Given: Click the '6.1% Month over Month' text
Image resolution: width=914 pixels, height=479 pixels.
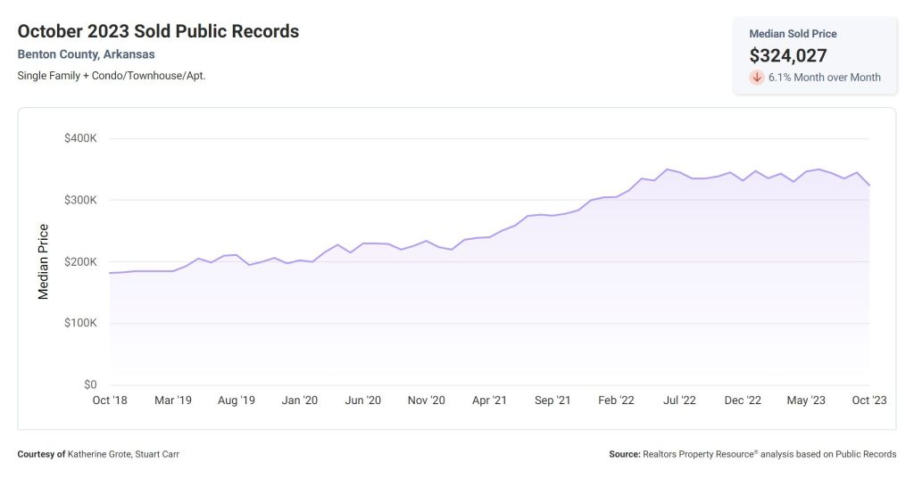Looking at the screenshot, I should pyautogui.click(x=824, y=78).
